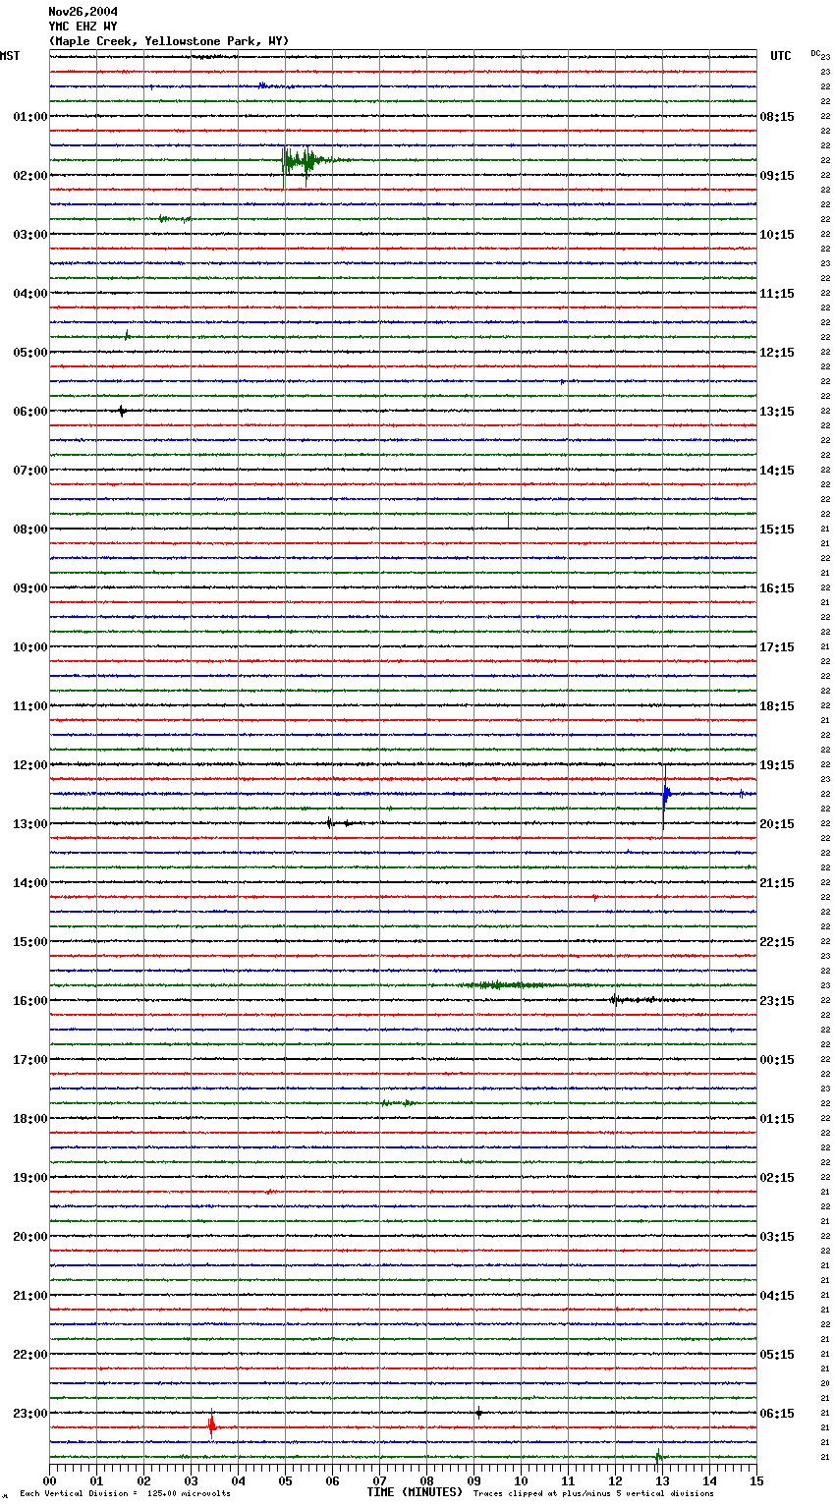Click the Traces clipped at plus/minus 5 footnote
This screenshot has height=1507, width=835.
click(593, 1494)
